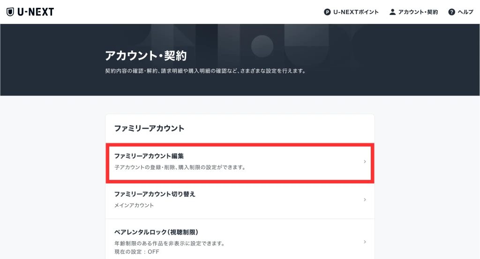
Task: Expand chevron on ペアレンタルロック row
Action: pos(365,242)
